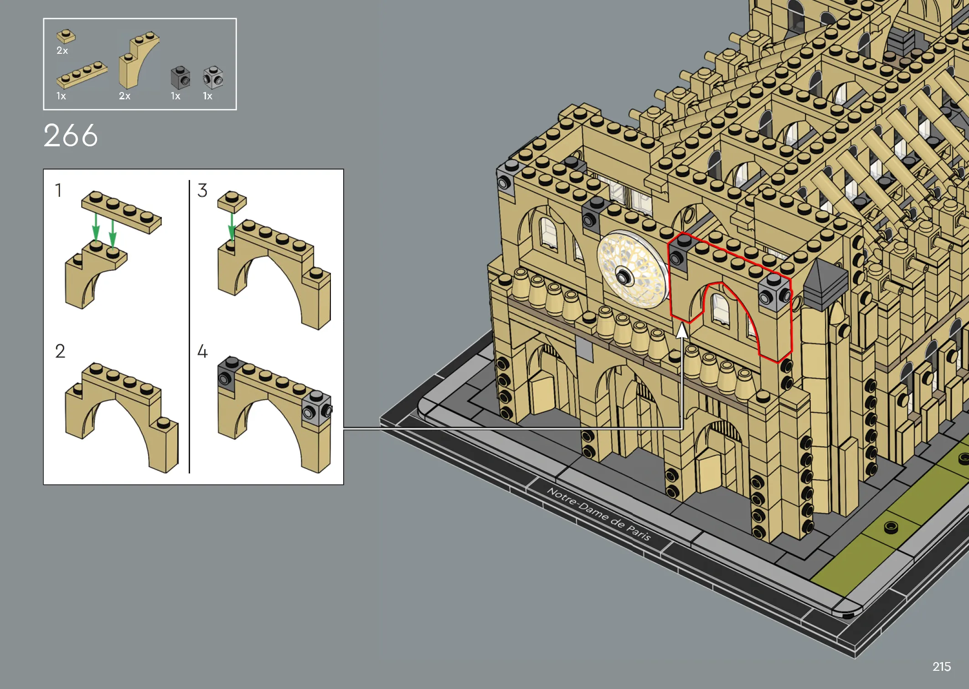The height and width of the screenshot is (689, 969).
Task: Click the tan 1x4 plate in parts list
Action: click(82, 75)
